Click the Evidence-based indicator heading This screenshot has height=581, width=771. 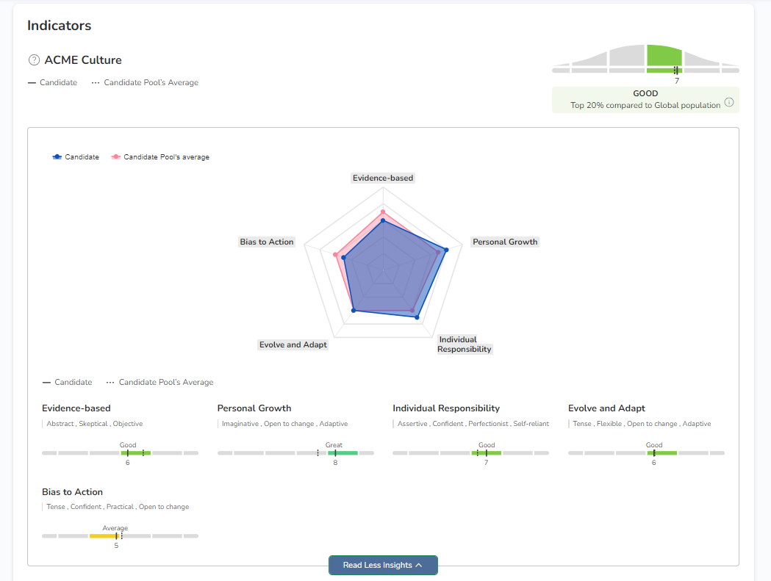[x=76, y=408]
